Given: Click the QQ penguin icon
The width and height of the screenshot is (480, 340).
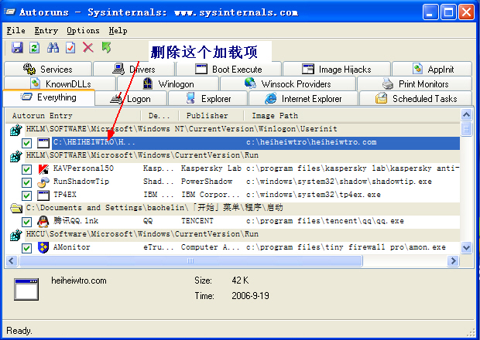Looking at the screenshot, I should tap(43, 222).
